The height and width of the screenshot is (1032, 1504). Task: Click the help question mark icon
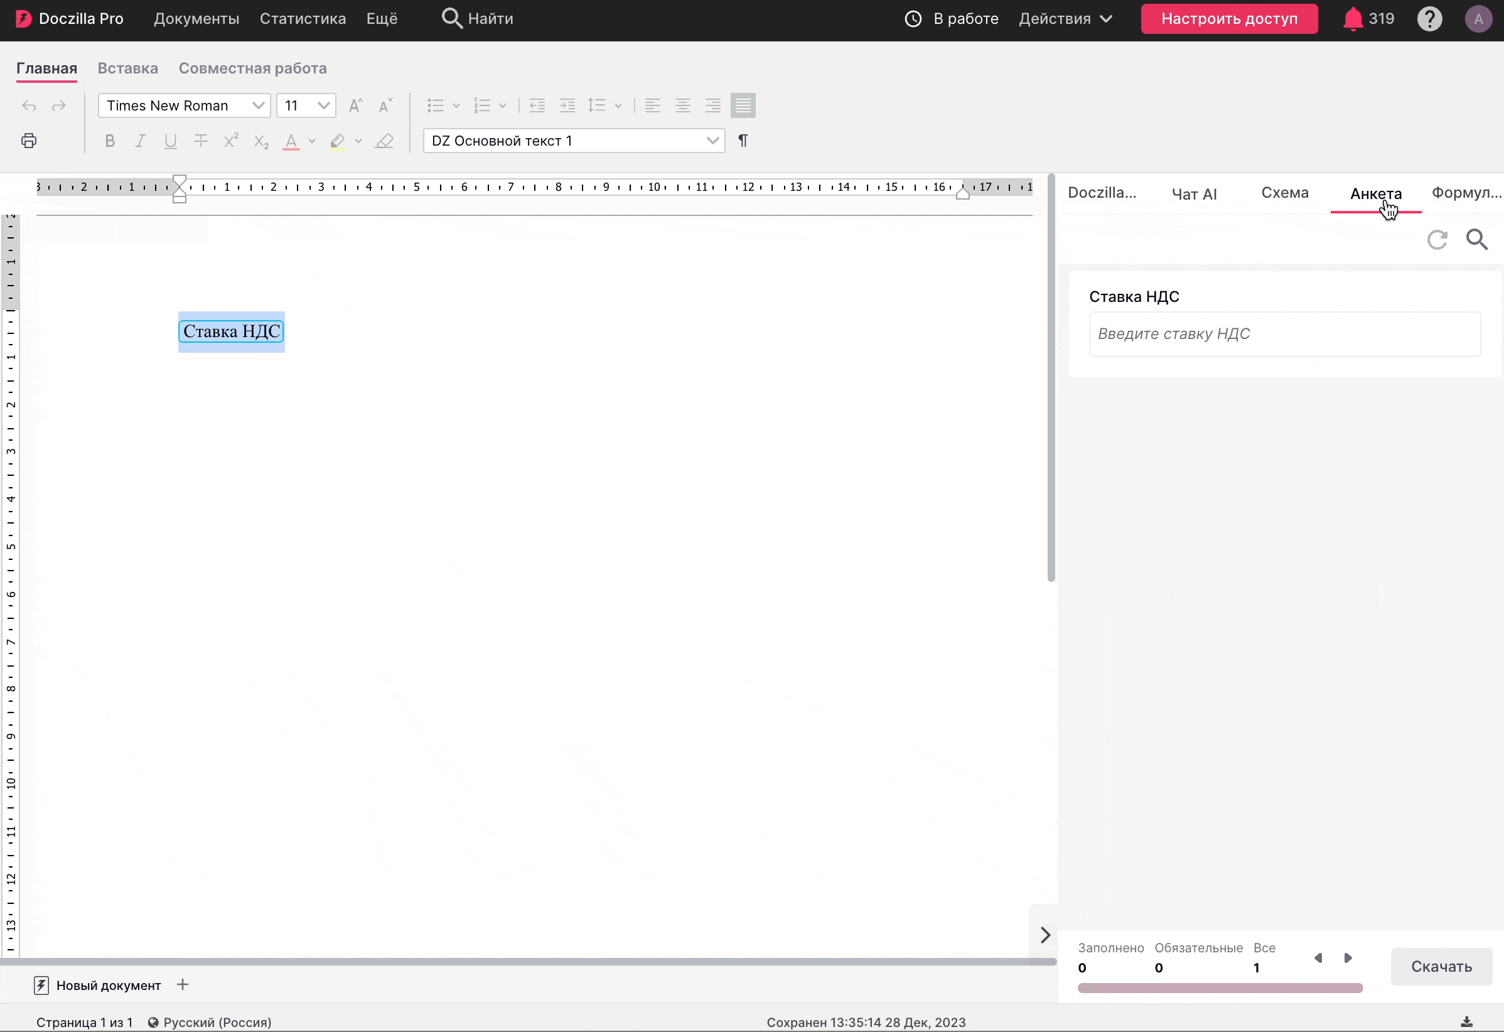(x=1429, y=19)
